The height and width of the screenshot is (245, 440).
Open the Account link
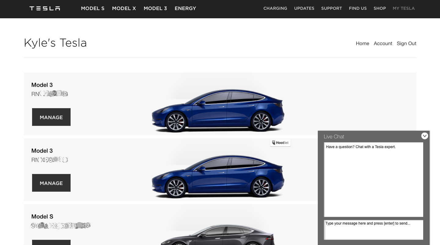point(383,43)
